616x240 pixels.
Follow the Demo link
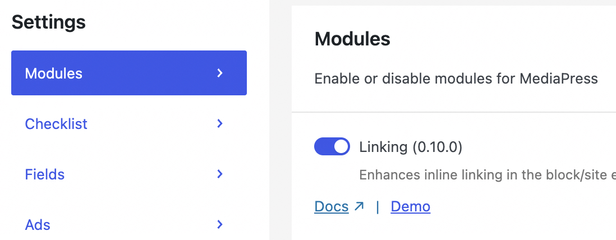coord(410,206)
